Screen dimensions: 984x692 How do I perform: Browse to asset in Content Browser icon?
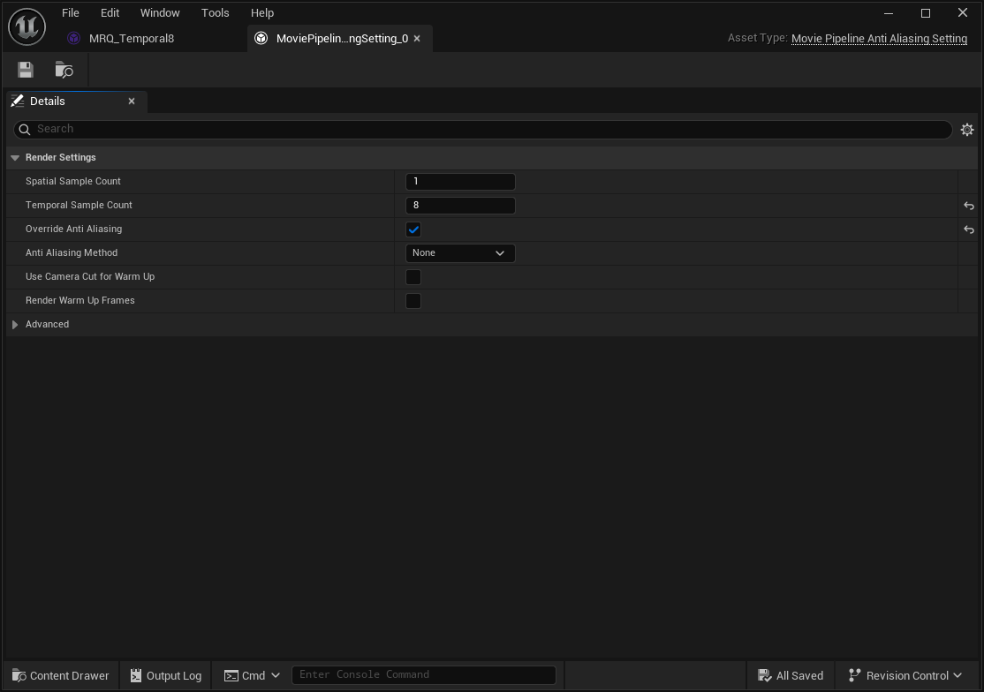[64, 70]
